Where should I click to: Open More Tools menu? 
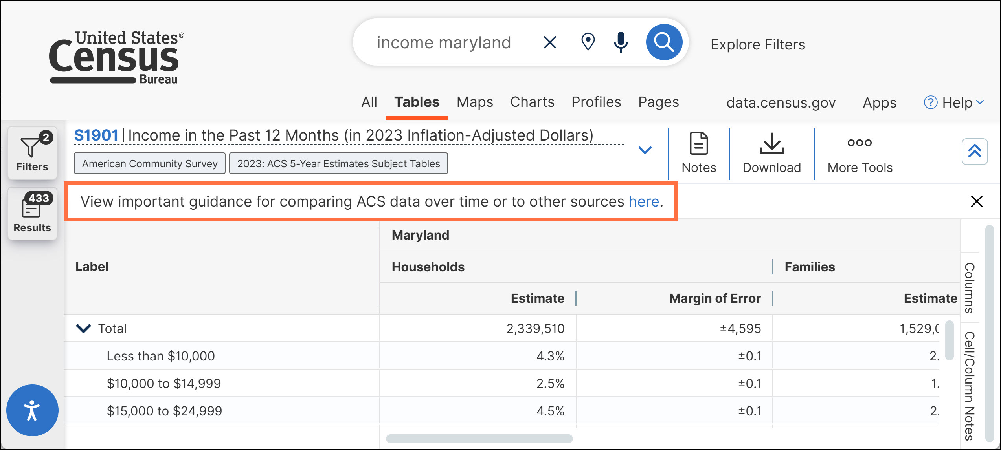click(x=860, y=153)
